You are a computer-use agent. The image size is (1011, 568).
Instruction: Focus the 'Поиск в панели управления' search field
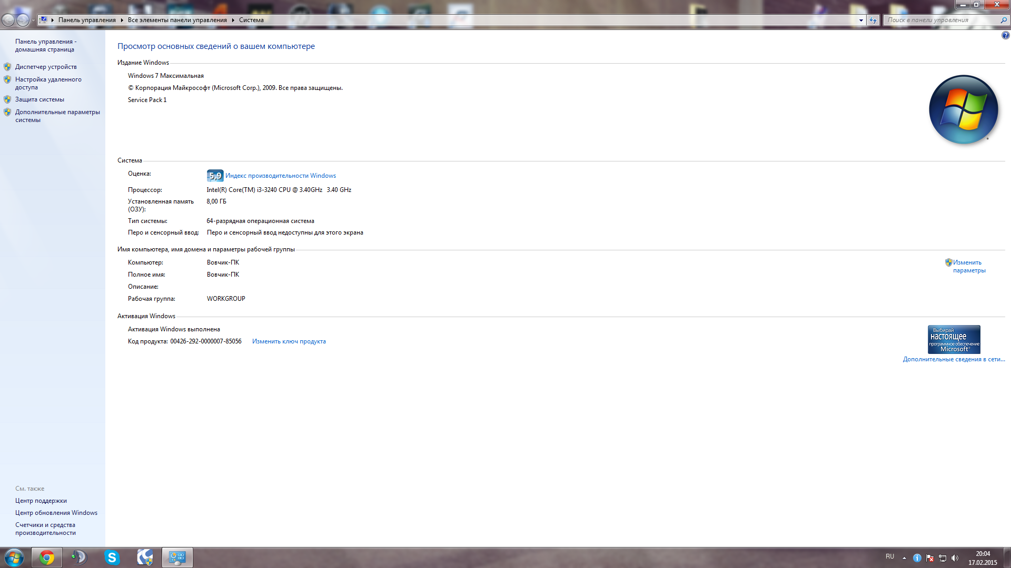point(943,20)
